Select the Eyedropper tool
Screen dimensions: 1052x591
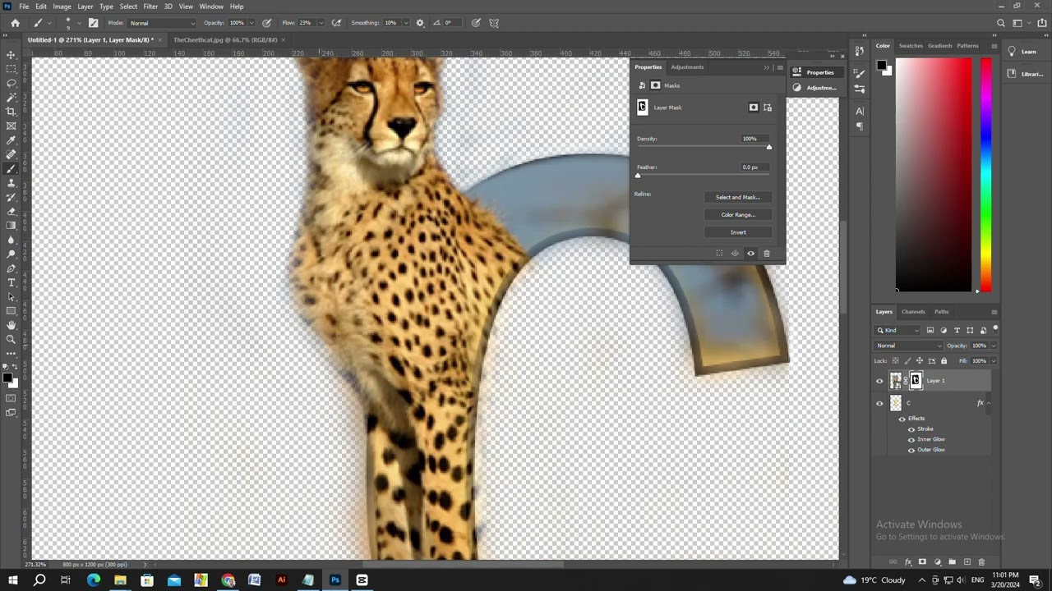click(11, 140)
